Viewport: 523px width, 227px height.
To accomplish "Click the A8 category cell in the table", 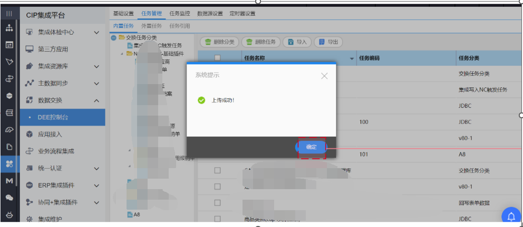I will pos(462,154).
